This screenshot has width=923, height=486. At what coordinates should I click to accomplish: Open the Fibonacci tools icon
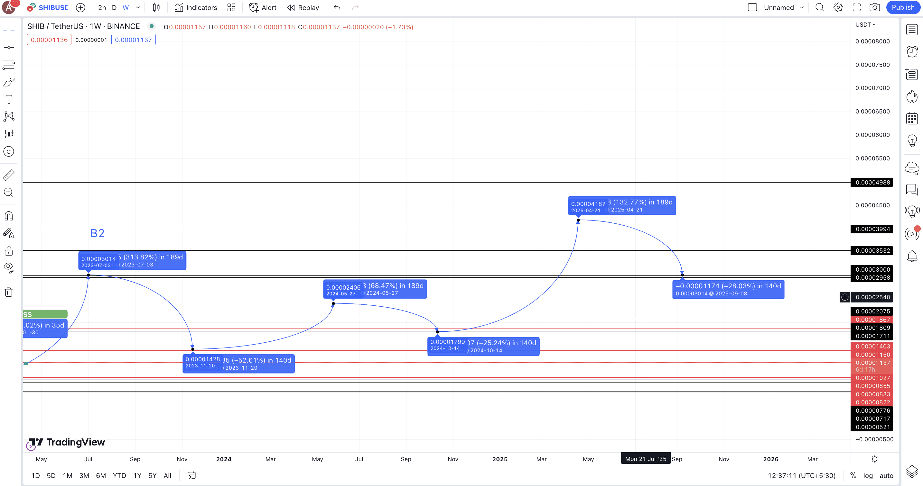[x=9, y=65]
